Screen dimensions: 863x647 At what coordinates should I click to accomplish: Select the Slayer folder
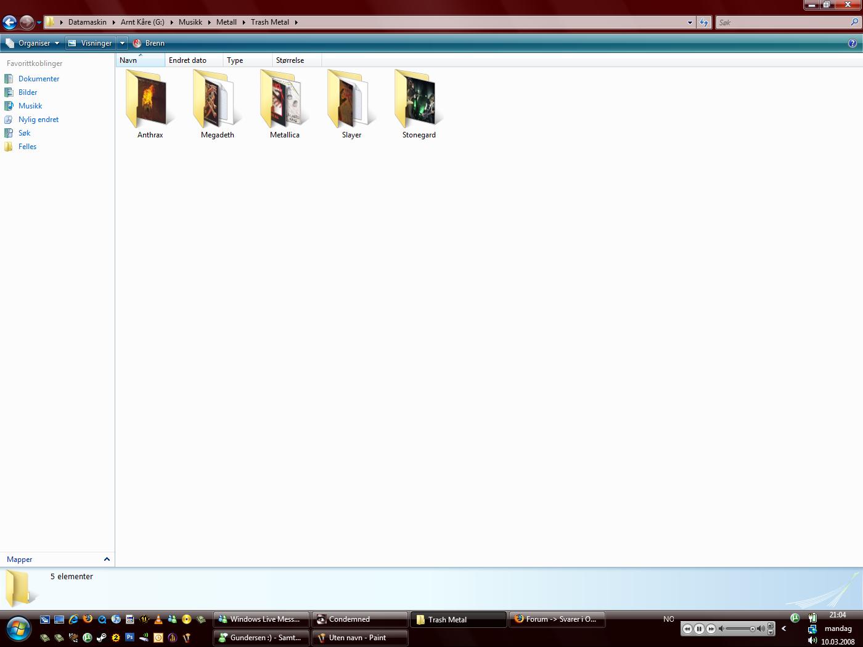point(351,104)
